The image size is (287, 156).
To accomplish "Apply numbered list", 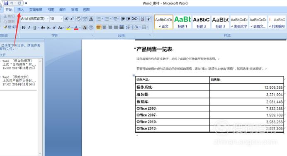I will point(107,19).
